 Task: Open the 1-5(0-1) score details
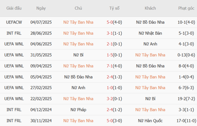[114, 55]
